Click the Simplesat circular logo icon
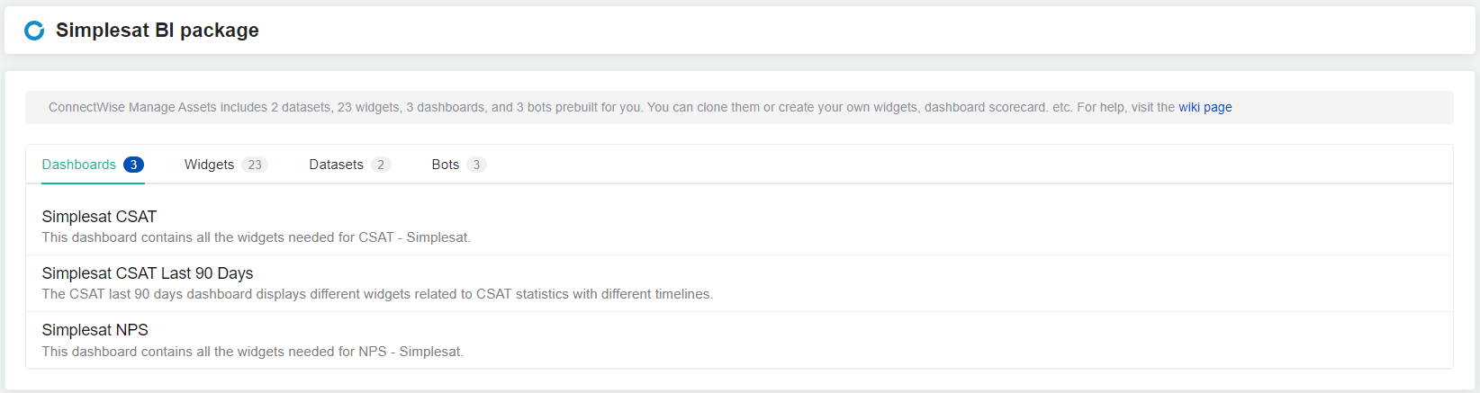The width and height of the screenshot is (1480, 393). tap(34, 31)
